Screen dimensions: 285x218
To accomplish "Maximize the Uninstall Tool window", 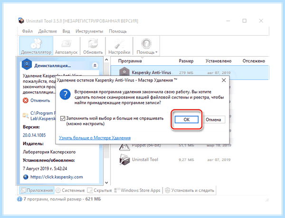I will [245, 21].
